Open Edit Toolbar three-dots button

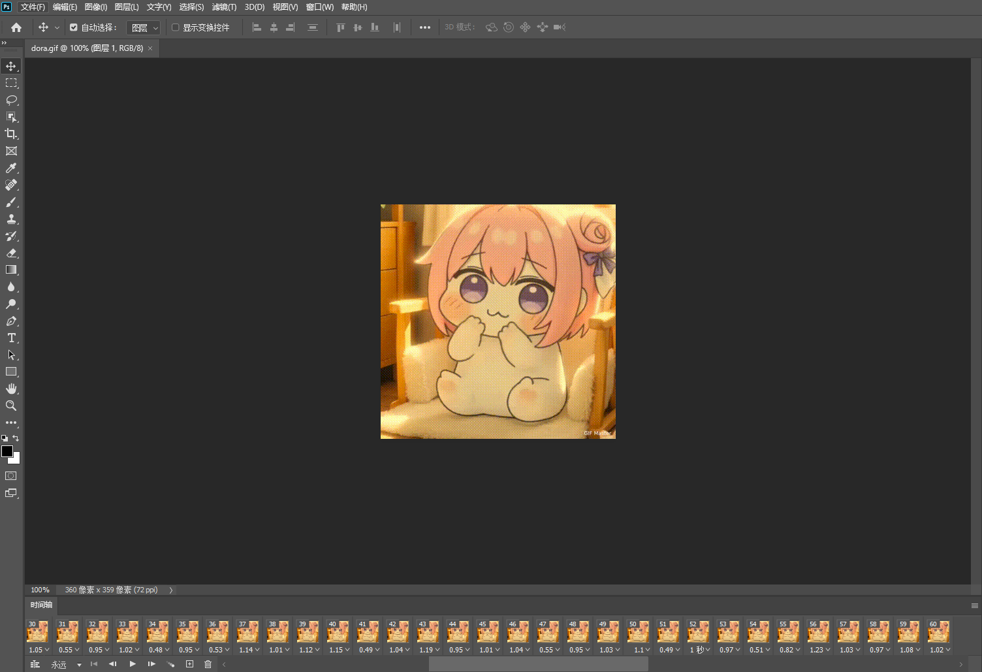[11, 423]
